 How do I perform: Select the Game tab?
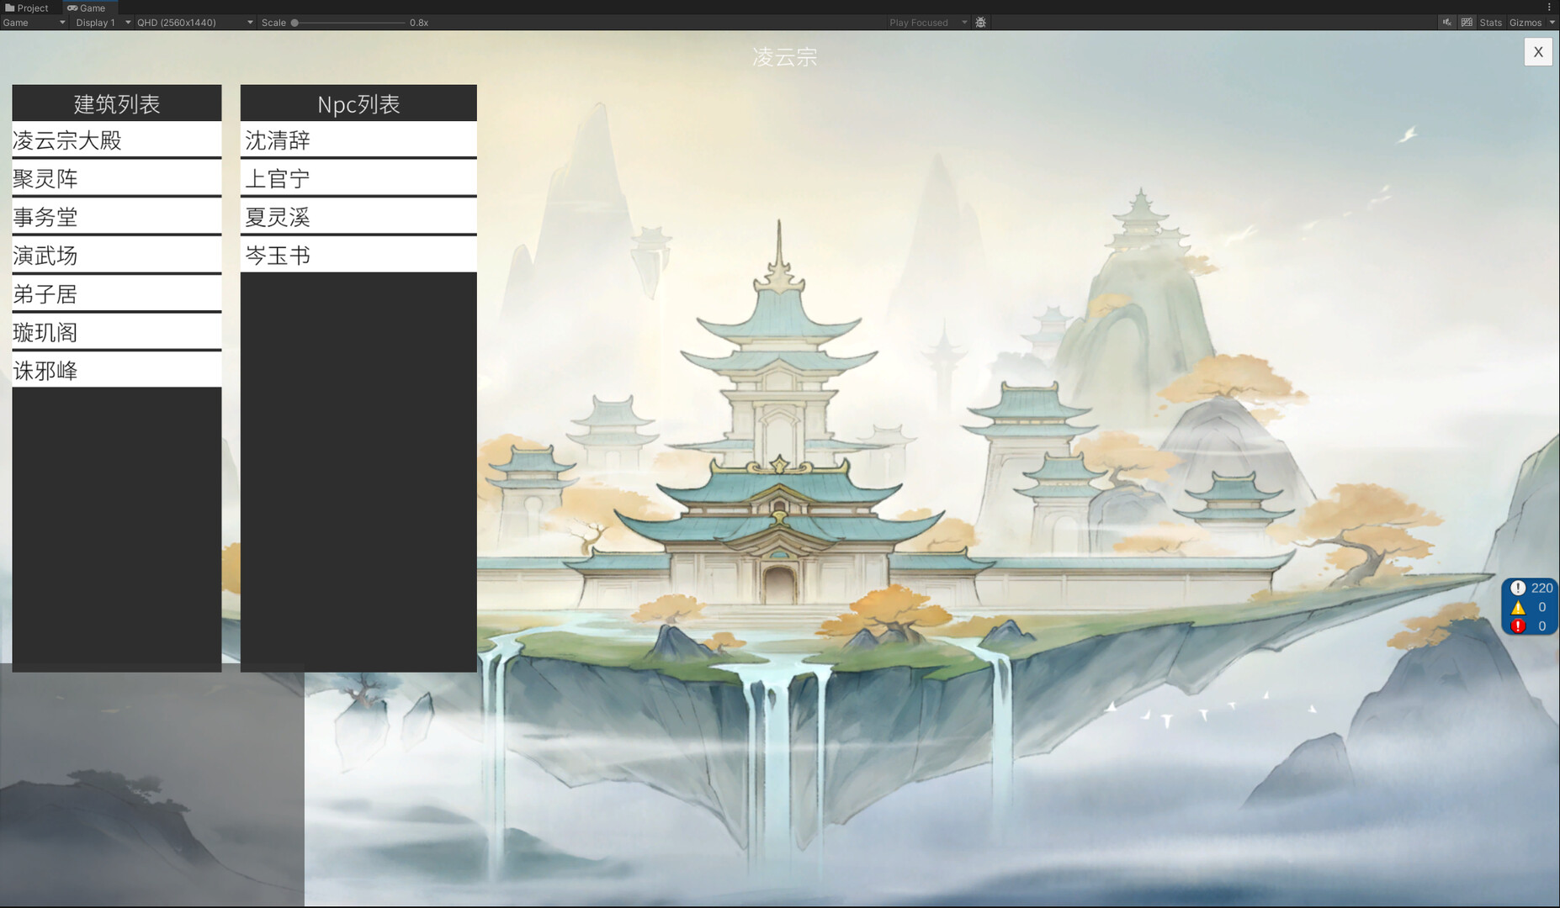point(86,8)
